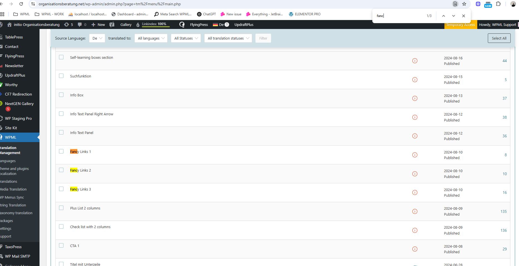Click the New content button in admin bar
The width and height of the screenshot is (519, 266).
point(98,25)
